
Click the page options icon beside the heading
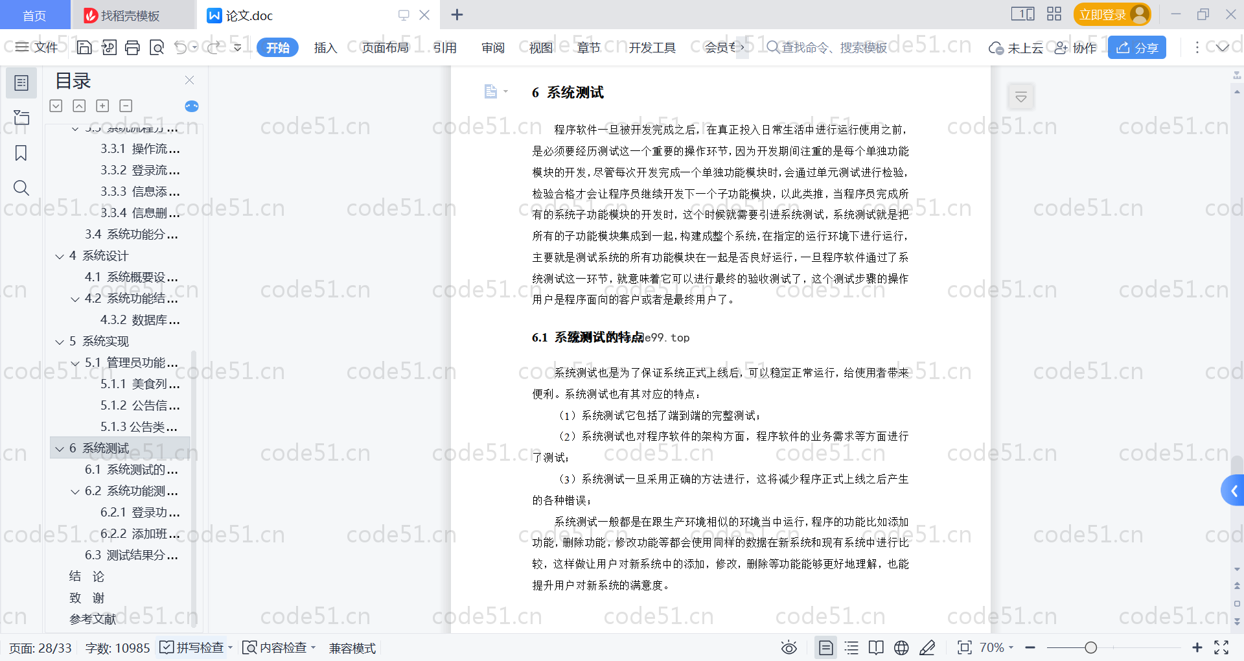click(x=496, y=91)
